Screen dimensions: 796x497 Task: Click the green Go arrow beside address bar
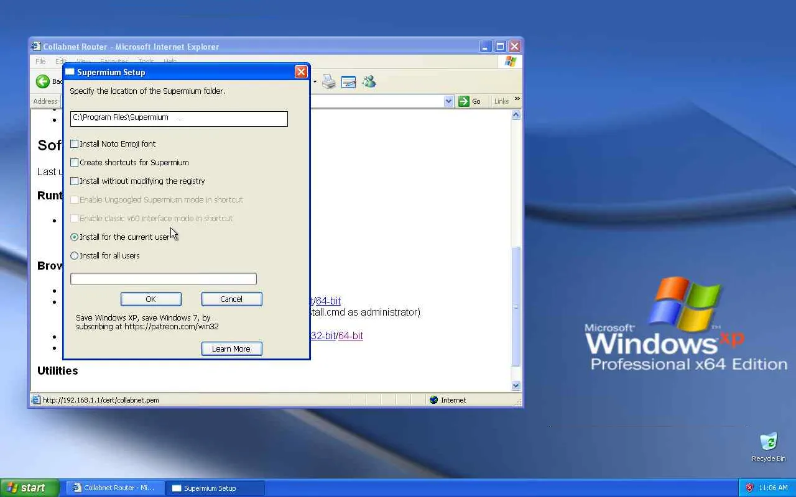[x=463, y=101]
